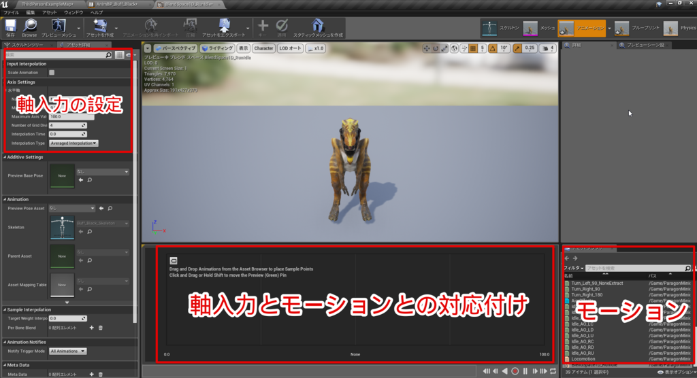This screenshot has height=378, width=697.
Task: Switch to Physics editor mode
Action: tap(680, 28)
